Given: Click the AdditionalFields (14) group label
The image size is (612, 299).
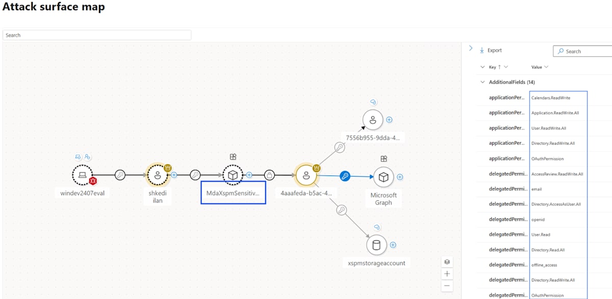Looking at the screenshot, I should [512, 82].
